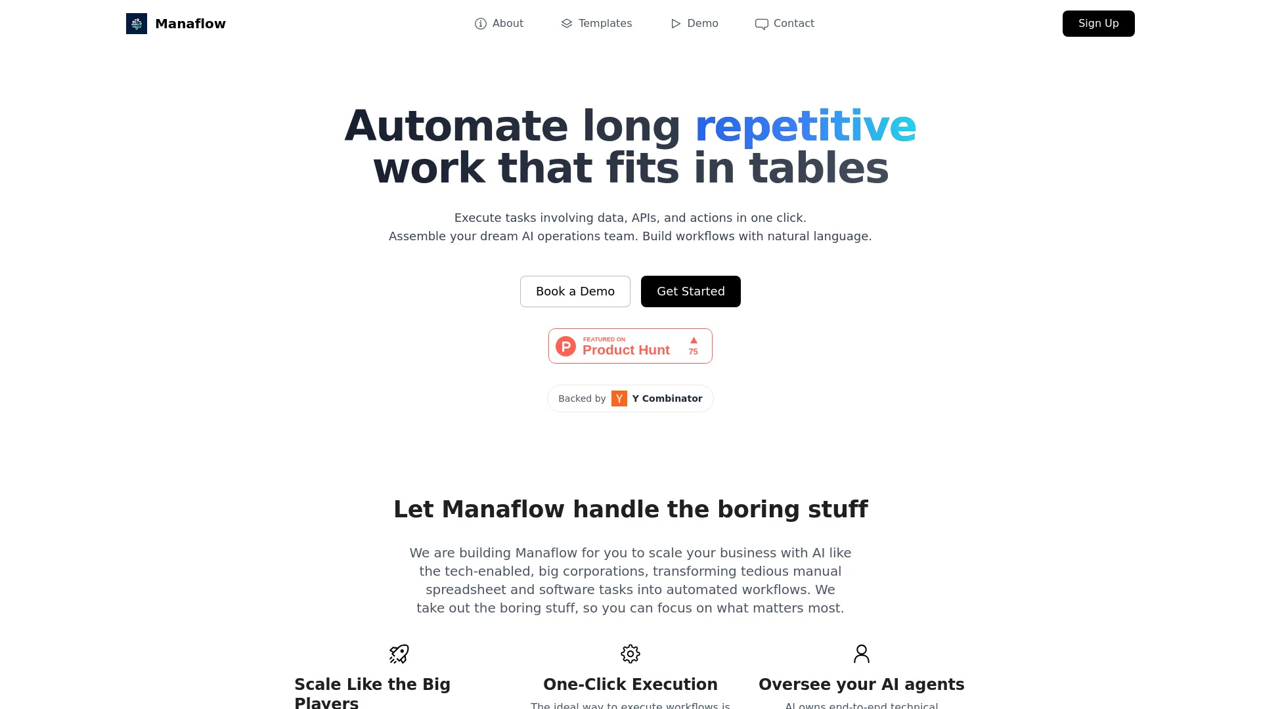
Task: Click the Manaflow logo icon
Action: pos(136,24)
